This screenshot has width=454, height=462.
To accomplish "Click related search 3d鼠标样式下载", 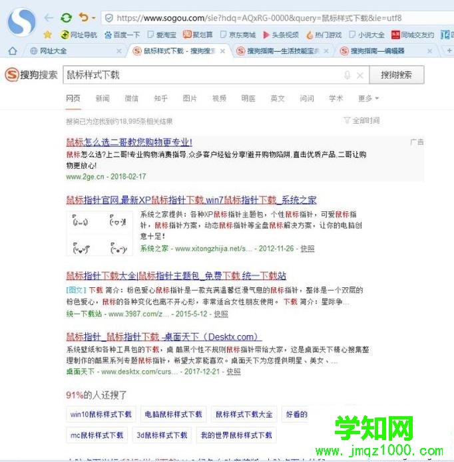I will 162,435.
